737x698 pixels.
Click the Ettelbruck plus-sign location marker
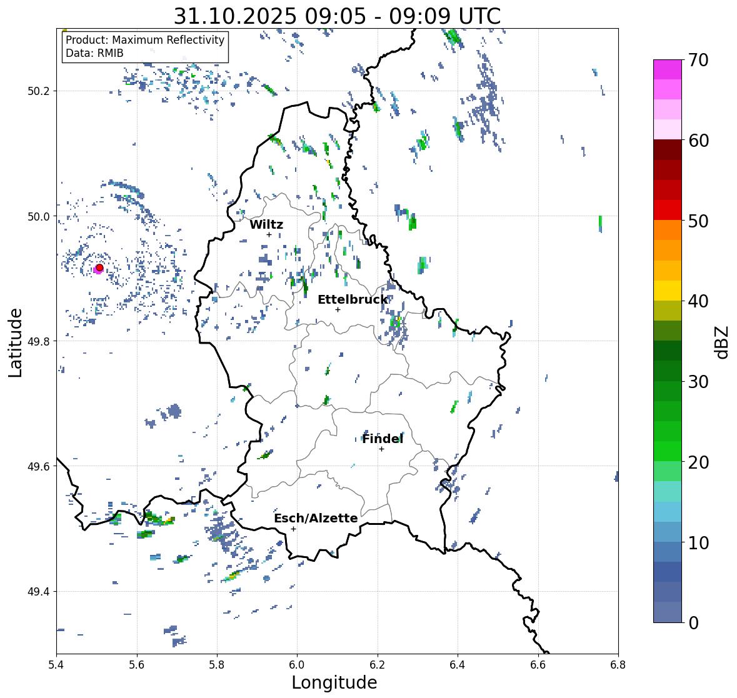click(338, 309)
